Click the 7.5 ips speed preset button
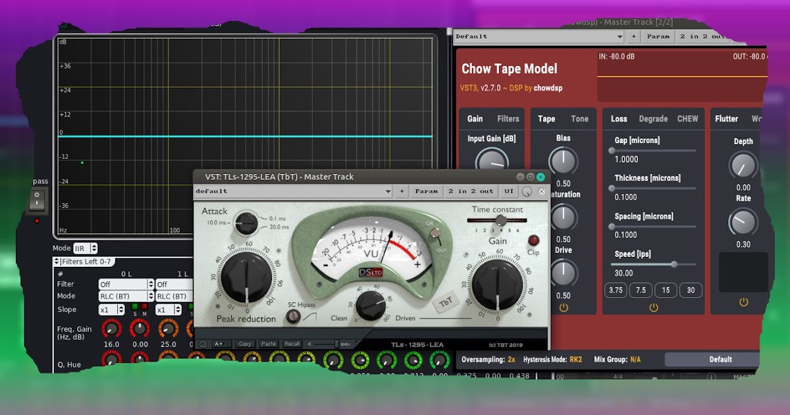 (641, 290)
